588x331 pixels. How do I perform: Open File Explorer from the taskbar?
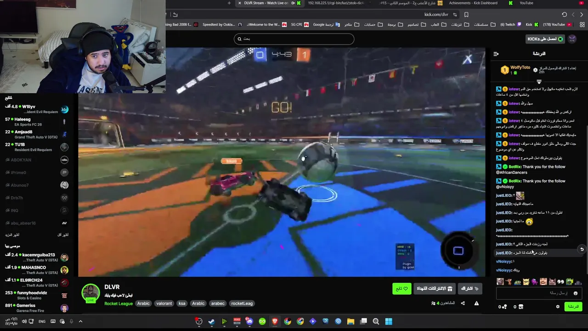point(351,321)
